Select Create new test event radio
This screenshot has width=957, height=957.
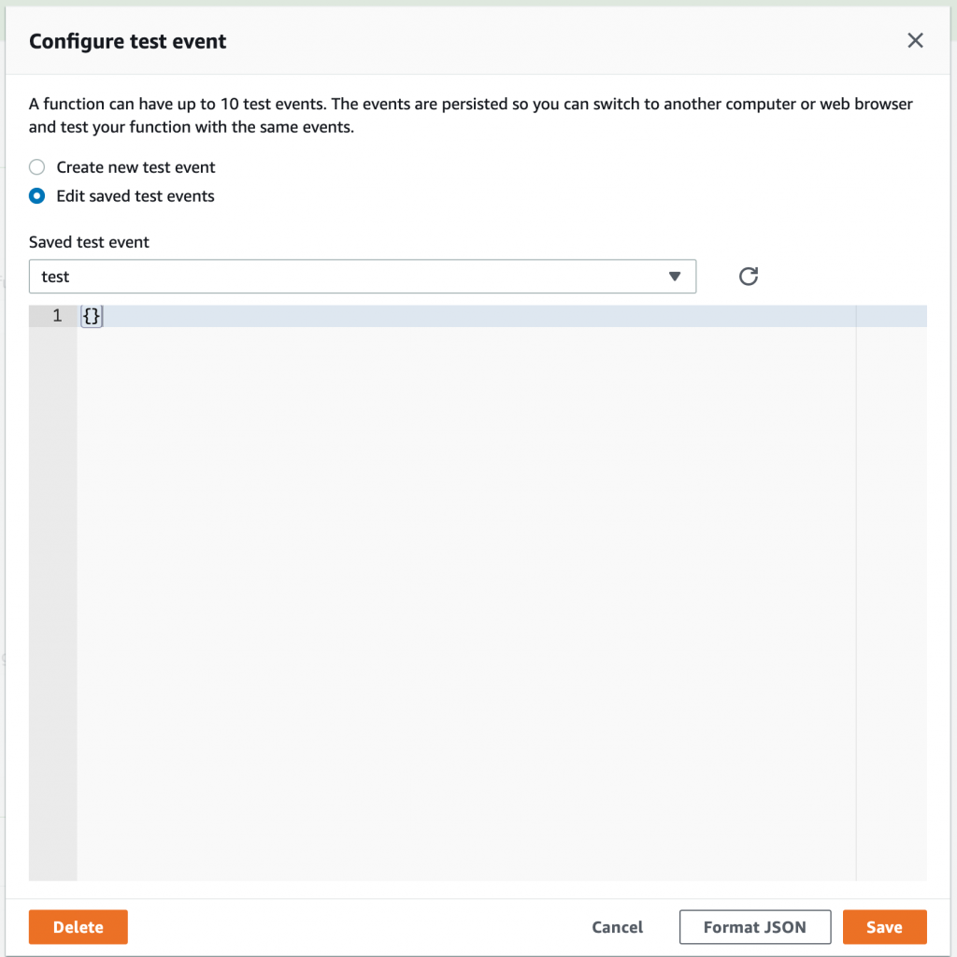[37, 167]
